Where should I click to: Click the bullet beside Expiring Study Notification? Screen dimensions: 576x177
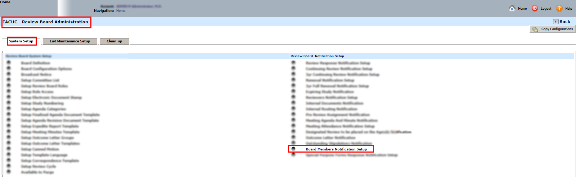click(x=293, y=91)
